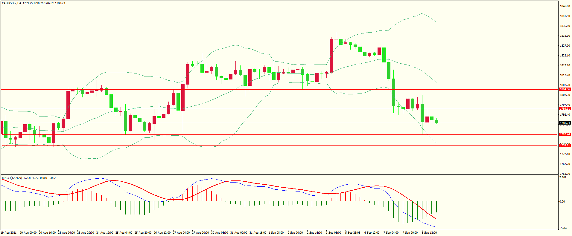Click the 1846.80 price scale label
This screenshot has height=236, width=572.
tap(565, 6)
